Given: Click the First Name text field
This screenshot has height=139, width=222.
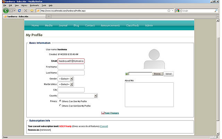Looking at the screenshot, I should (x=71, y=67).
